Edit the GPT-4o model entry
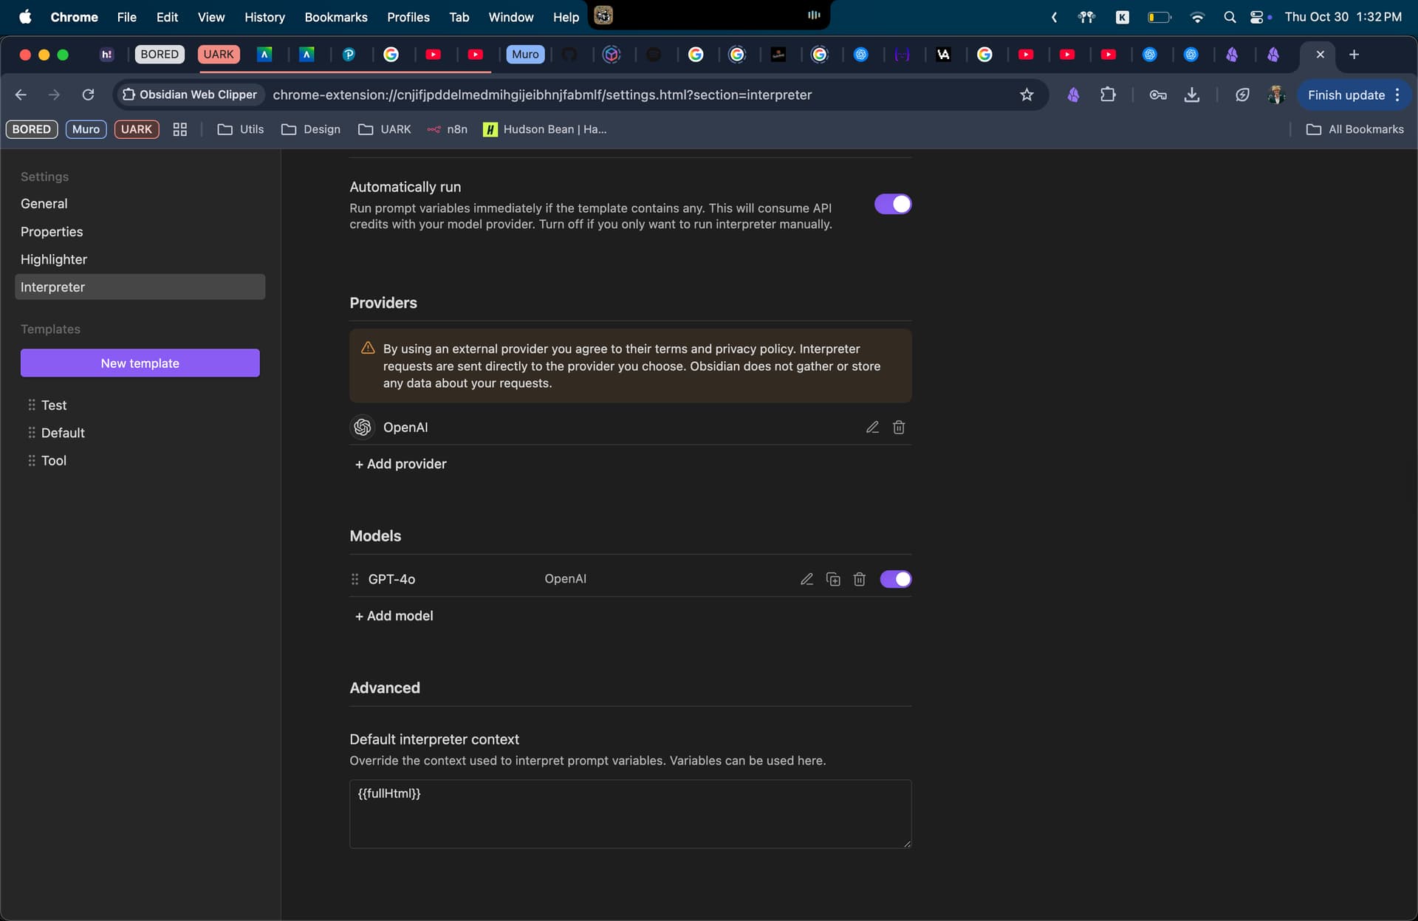The height and width of the screenshot is (921, 1418). [x=806, y=579]
